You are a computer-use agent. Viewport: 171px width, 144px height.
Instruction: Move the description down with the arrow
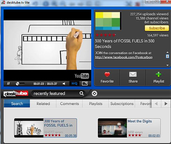(167, 65)
